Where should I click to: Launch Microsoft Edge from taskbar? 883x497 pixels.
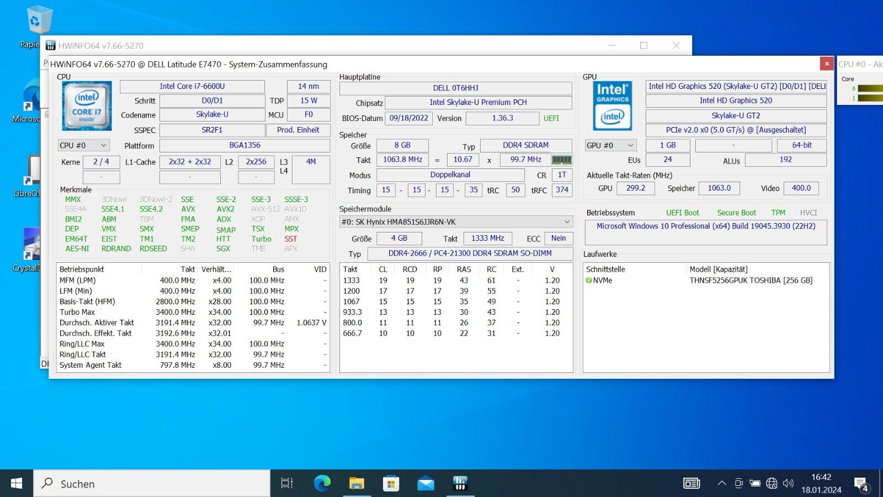pyautogui.click(x=322, y=484)
